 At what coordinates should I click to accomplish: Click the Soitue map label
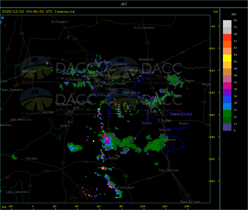coord(146,123)
